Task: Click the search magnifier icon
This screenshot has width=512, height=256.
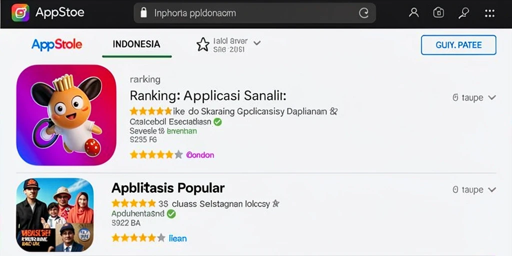Action: pyautogui.click(x=463, y=12)
